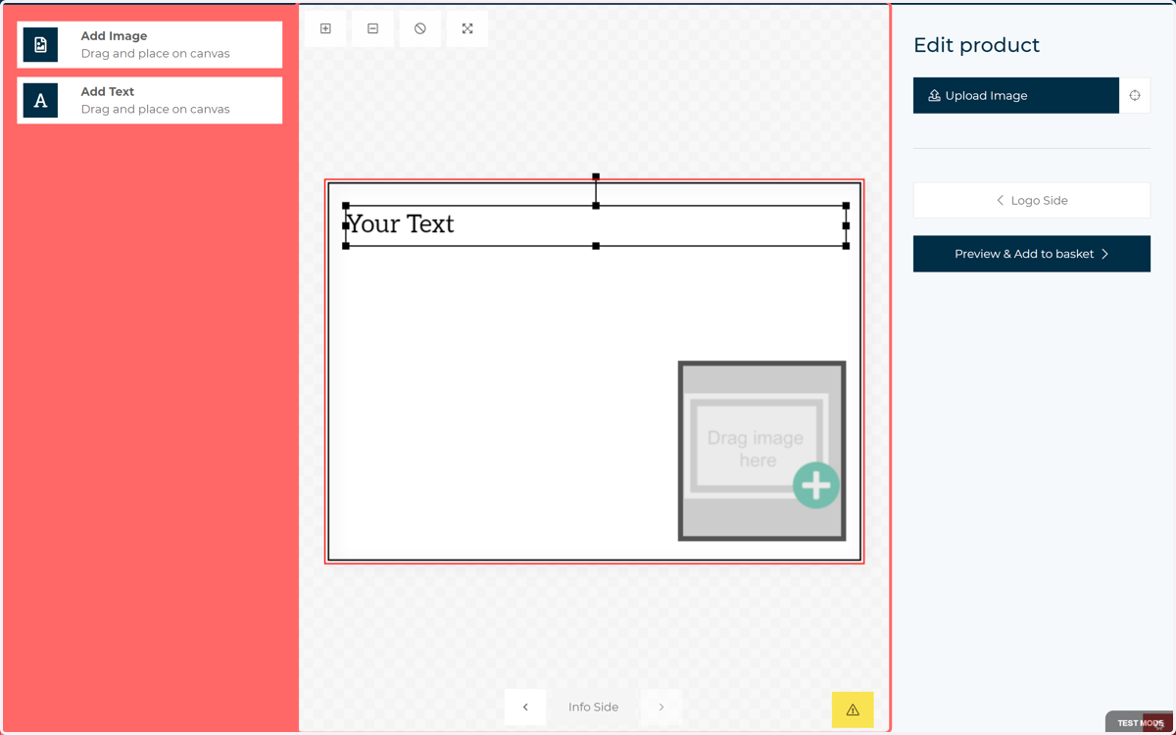Click the rotation handle above the text box
This screenshot has width=1176, height=735.
(x=596, y=177)
